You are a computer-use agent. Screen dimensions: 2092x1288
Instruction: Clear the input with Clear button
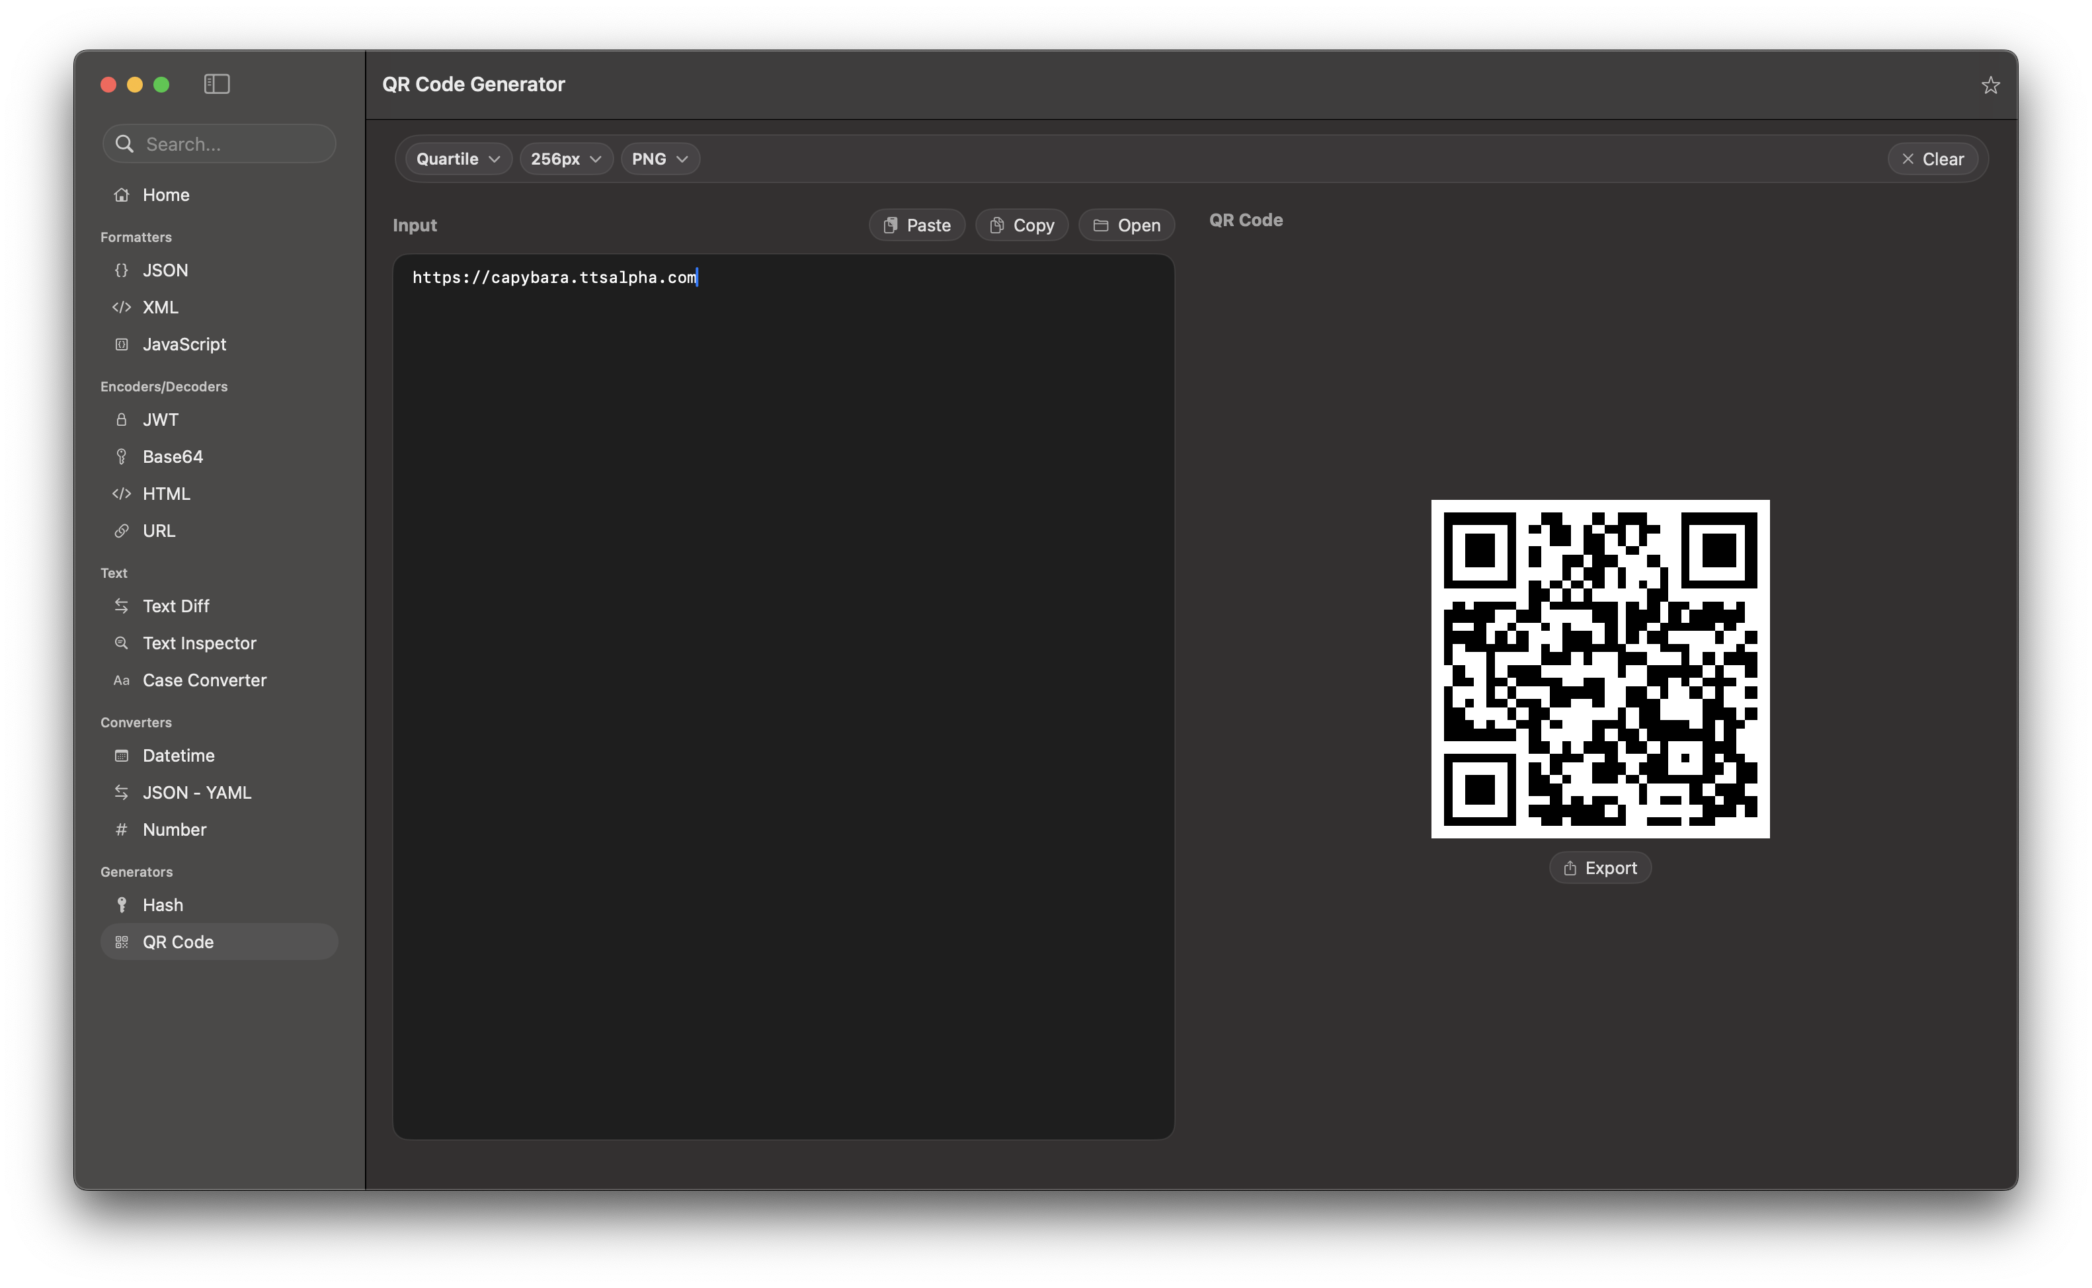tap(1932, 159)
